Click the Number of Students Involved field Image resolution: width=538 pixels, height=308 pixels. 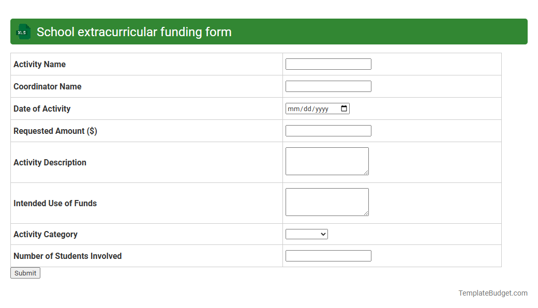coord(328,255)
